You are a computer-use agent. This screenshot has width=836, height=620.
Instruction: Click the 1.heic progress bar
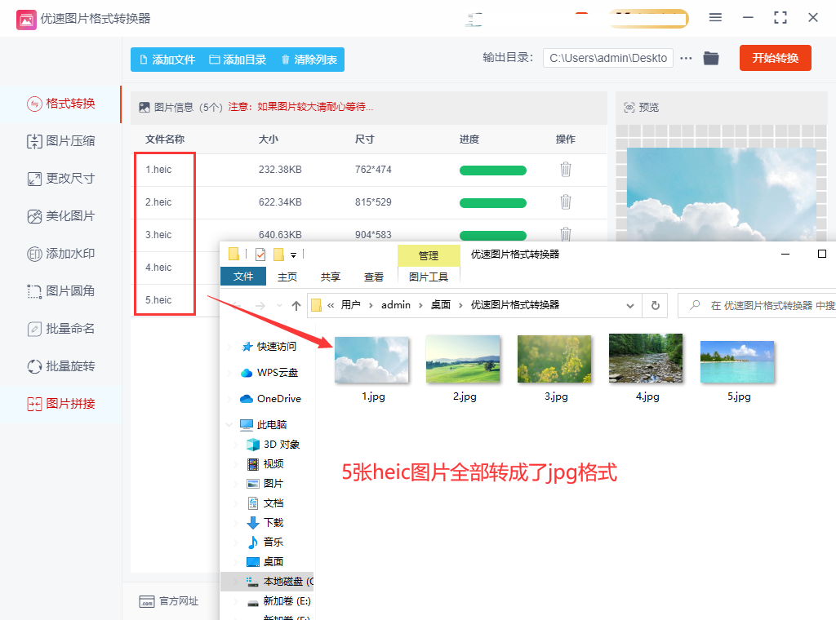pos(492,170)
